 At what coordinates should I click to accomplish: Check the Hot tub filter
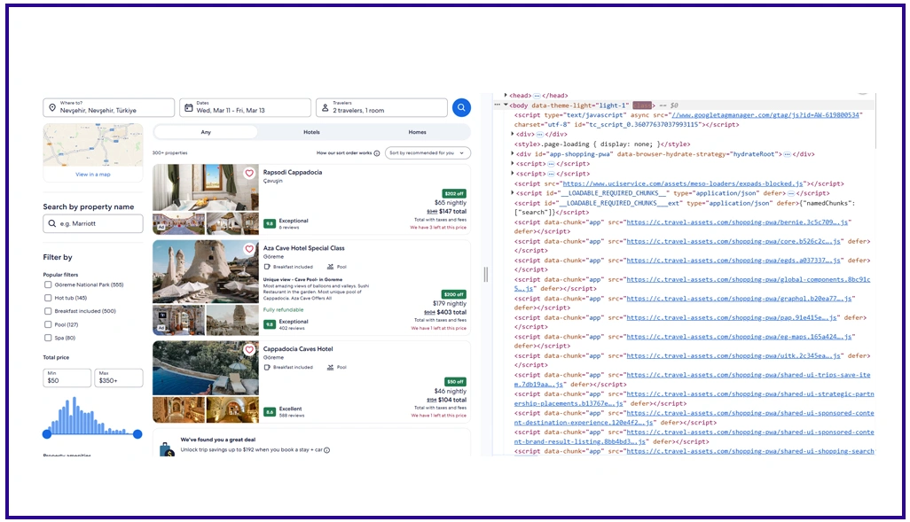pyautogui.click(x=48, y=298)
